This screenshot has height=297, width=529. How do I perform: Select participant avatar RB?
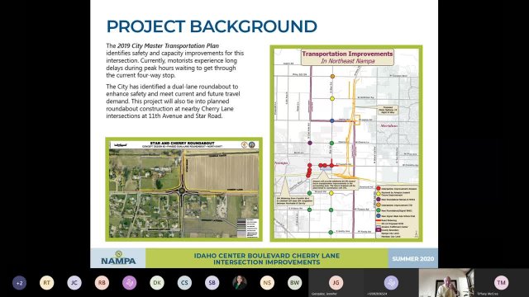pos(102,283)
